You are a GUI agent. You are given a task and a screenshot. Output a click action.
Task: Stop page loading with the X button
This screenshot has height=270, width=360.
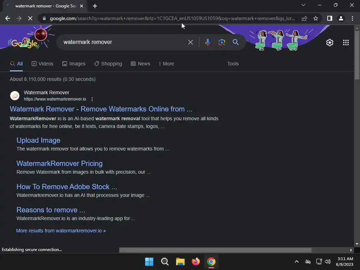pos(30,18)
